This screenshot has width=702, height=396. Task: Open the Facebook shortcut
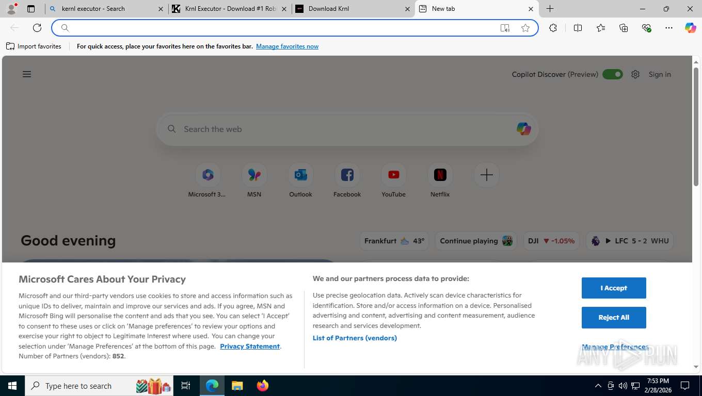click(347, 180)
